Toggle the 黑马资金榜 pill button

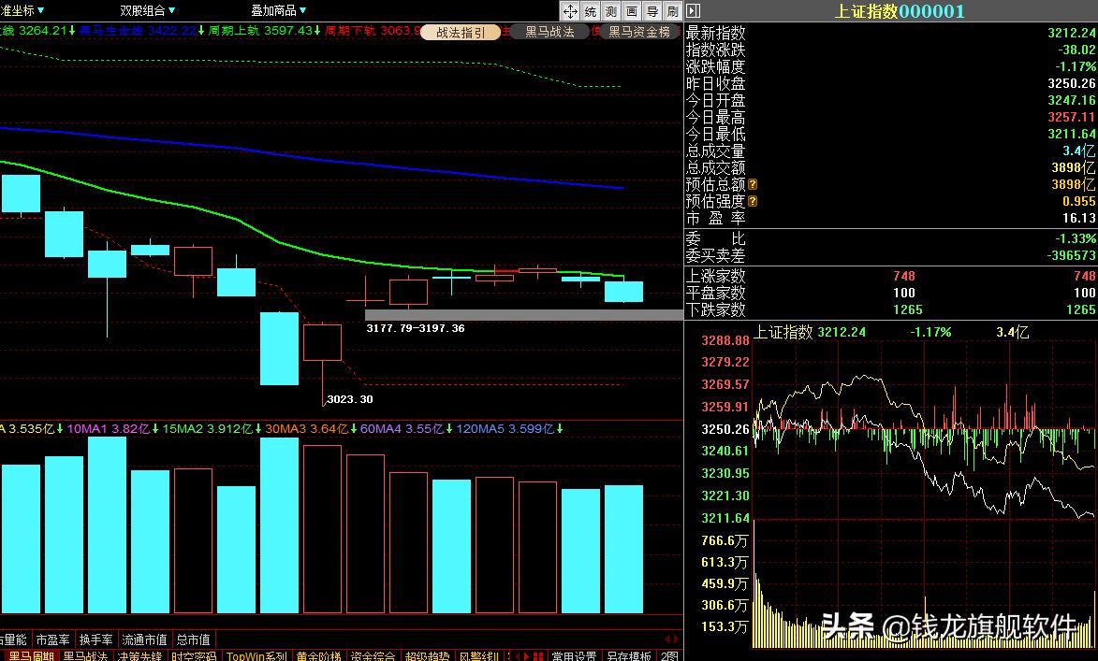point(639,32)
